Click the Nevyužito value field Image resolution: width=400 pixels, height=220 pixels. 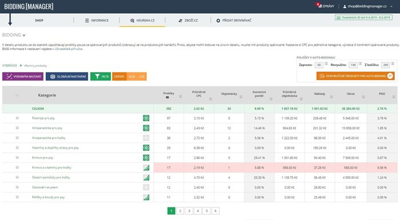pyautogui.click(x=353, y=65)
